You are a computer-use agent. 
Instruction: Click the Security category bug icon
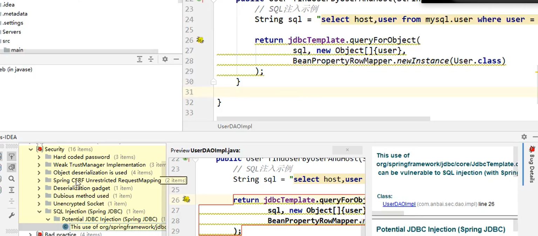pyautogui.click(x=40, y=149)
